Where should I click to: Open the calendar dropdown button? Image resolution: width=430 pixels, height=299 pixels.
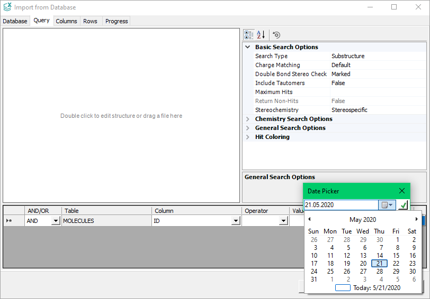pyautogui.click(x=387, y=205)
